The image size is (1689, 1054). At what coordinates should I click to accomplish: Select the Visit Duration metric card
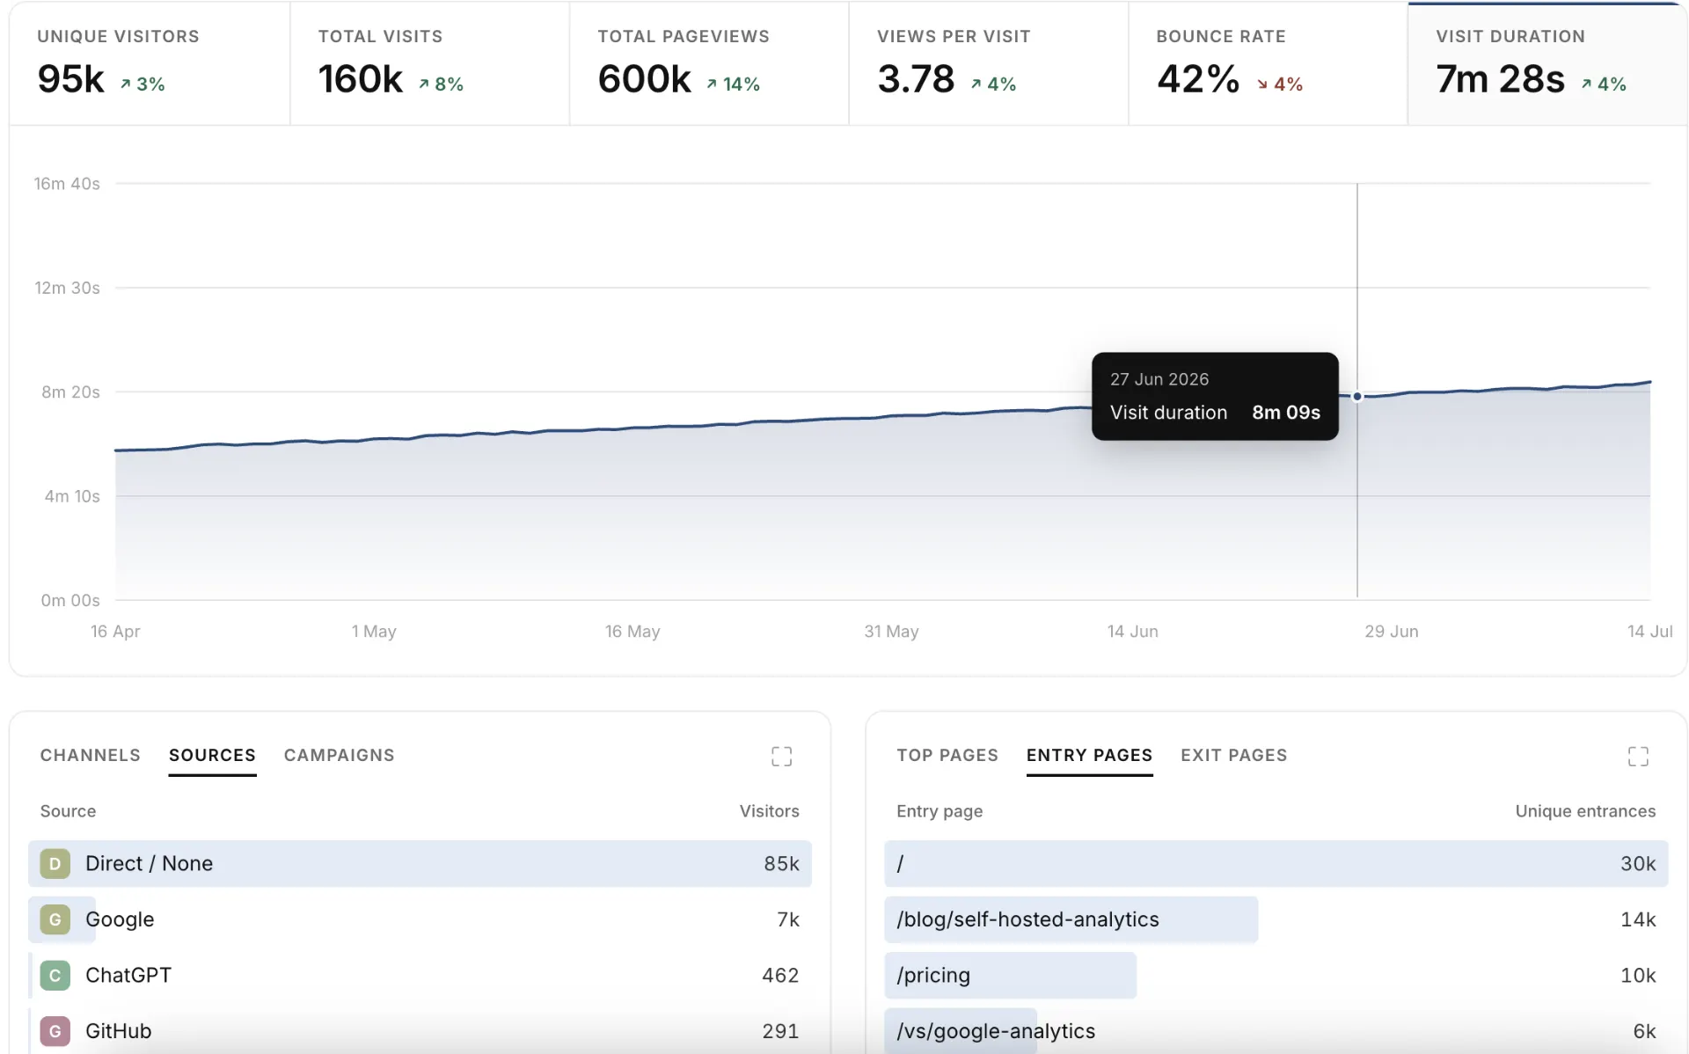click(x=1547, y=63)
